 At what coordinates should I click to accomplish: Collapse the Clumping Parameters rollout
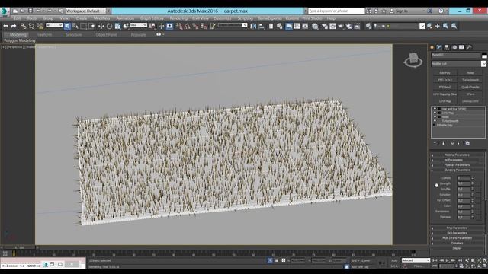click(457, 170)
